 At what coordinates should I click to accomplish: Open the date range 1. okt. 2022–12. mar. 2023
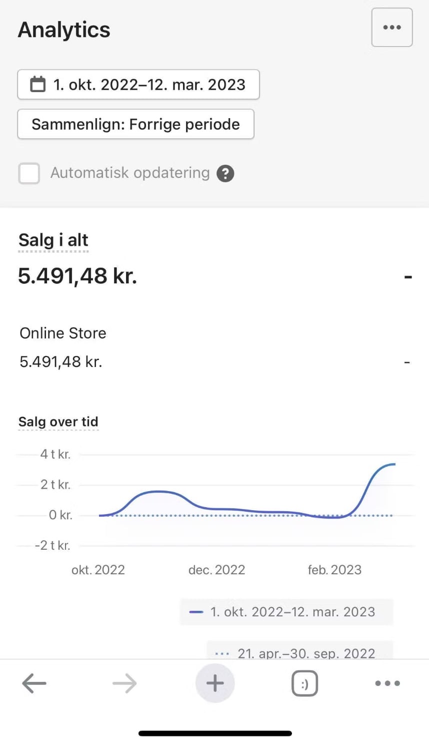coord(149,85)
